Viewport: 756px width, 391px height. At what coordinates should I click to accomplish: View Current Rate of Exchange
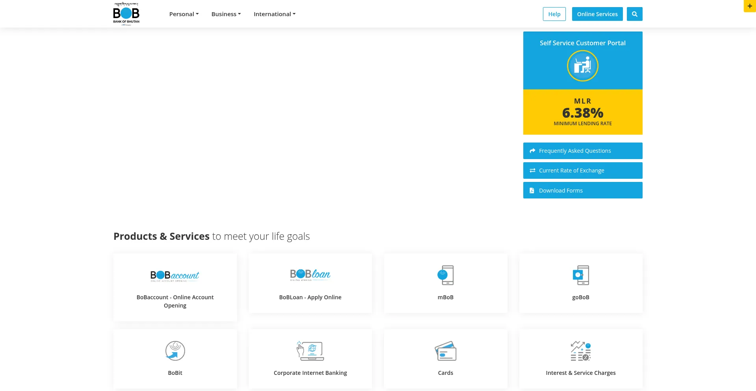pyautogui.click(x=582, y=170)
